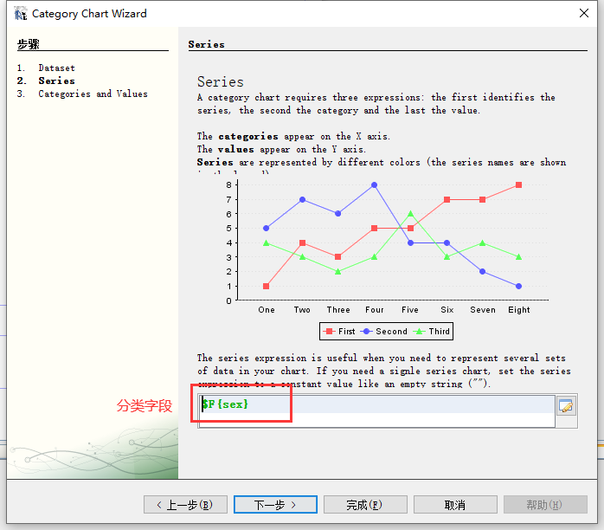Screen dimensions: 604x530
Task: Click the 步骤 steps panel header
Action: [x=28, y=44]
